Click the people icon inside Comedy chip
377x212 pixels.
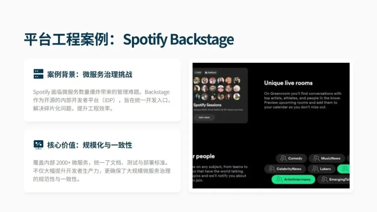[x=283, y=158]
